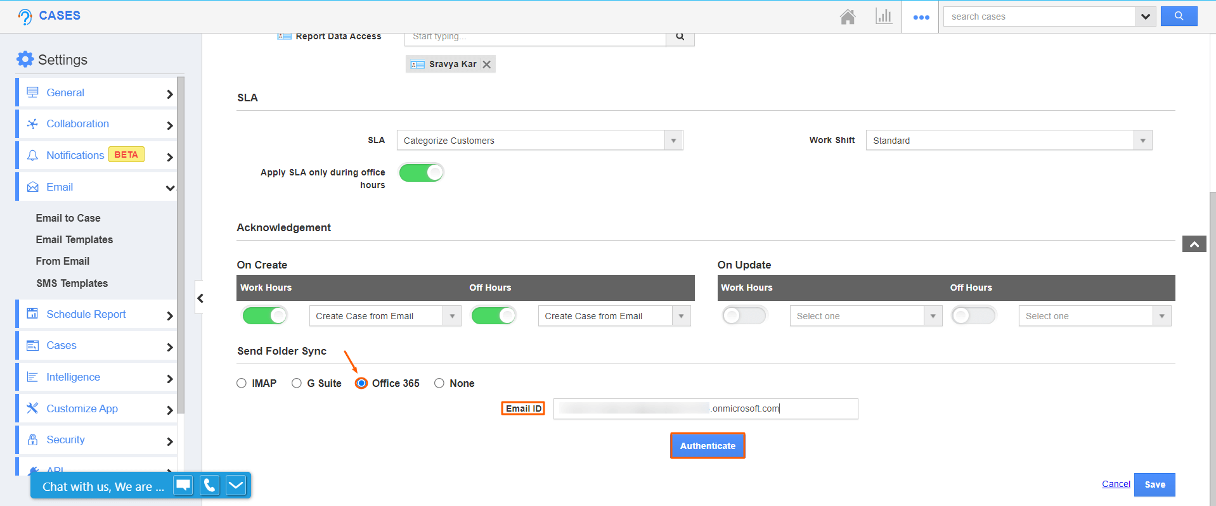Open the three-dots more menu
The width and height of the screenshot is (1216, 506).
[921, 17]
